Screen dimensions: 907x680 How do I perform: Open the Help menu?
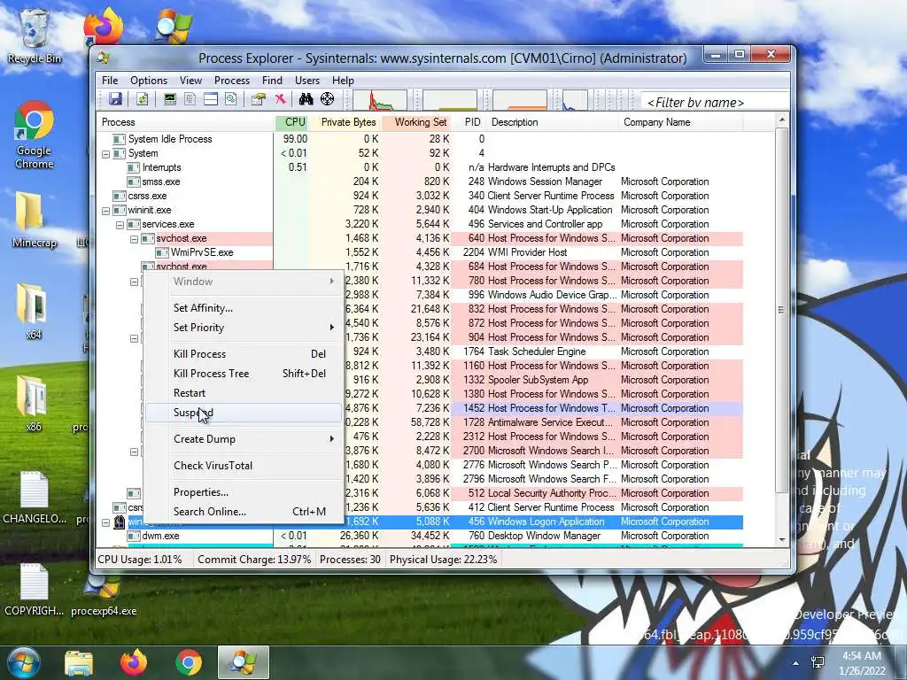coord(343,81)
